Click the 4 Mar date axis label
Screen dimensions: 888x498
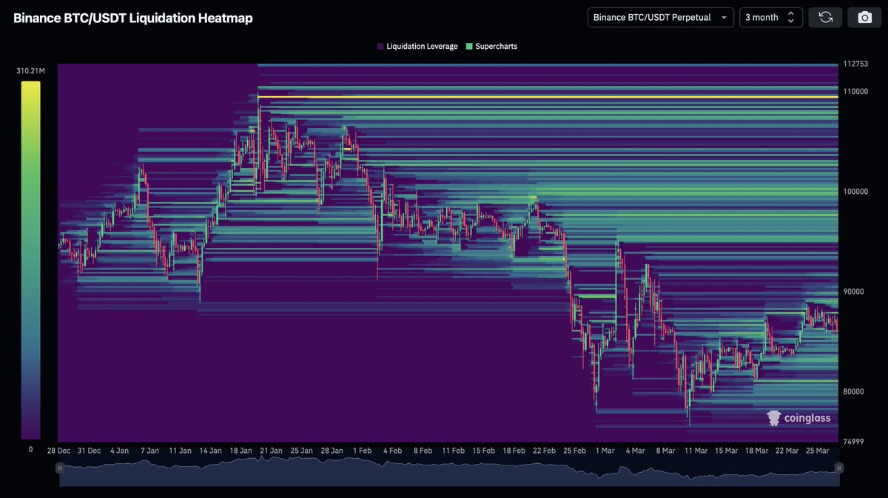[x=635, y=450]
